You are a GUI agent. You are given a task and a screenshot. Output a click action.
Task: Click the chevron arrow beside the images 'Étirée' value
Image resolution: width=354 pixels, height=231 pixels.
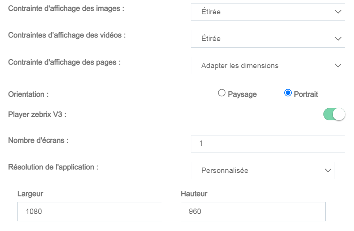pos(337,12)
